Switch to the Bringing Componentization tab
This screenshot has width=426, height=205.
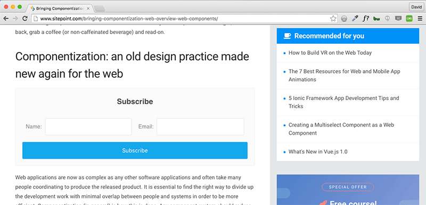click(x=60, y=9)
